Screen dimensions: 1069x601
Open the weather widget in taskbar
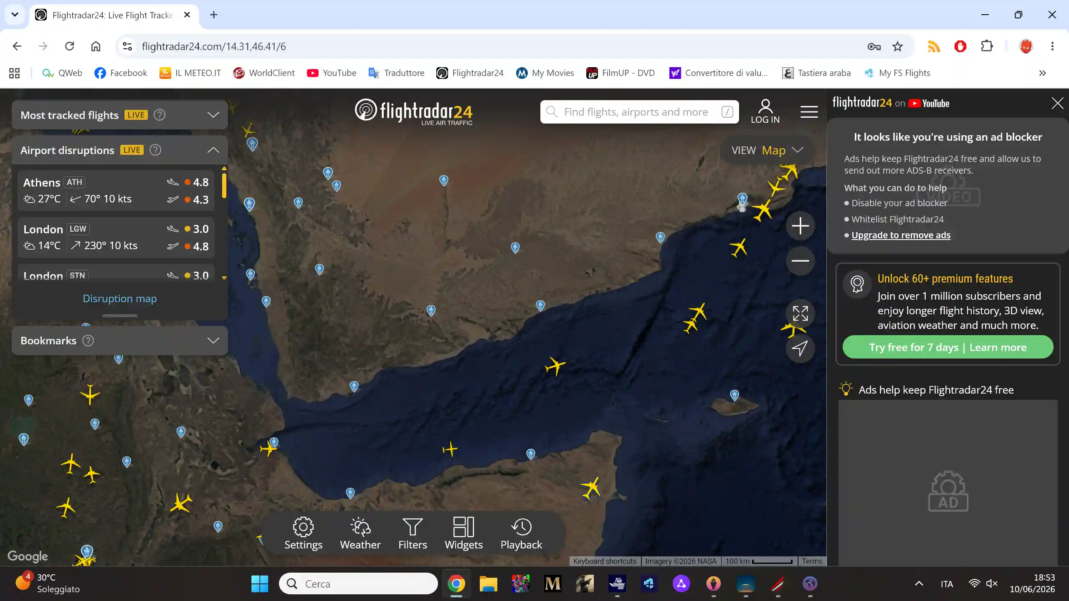[47, 583]
